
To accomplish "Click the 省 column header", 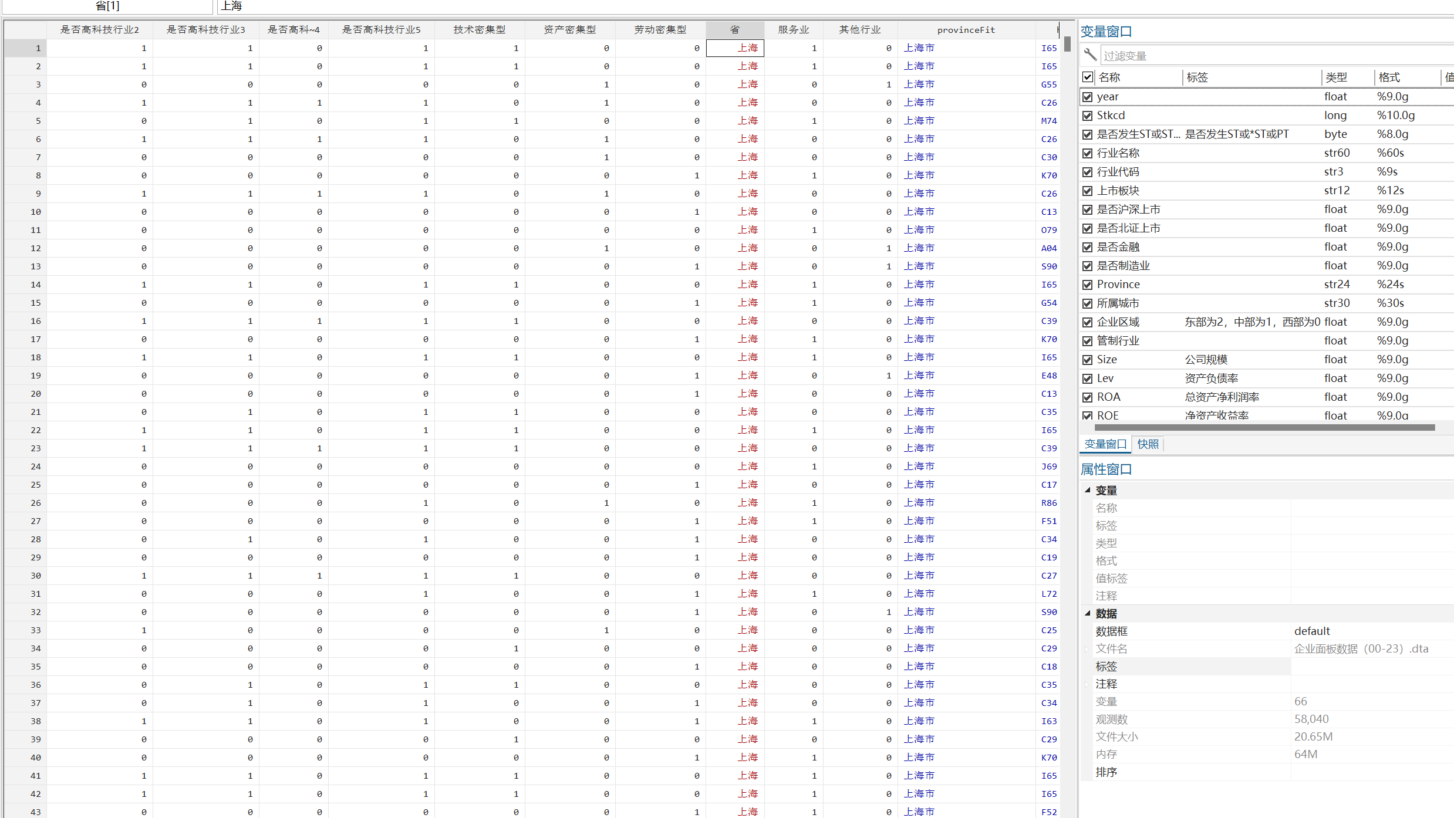I will (x=734, y=29).
